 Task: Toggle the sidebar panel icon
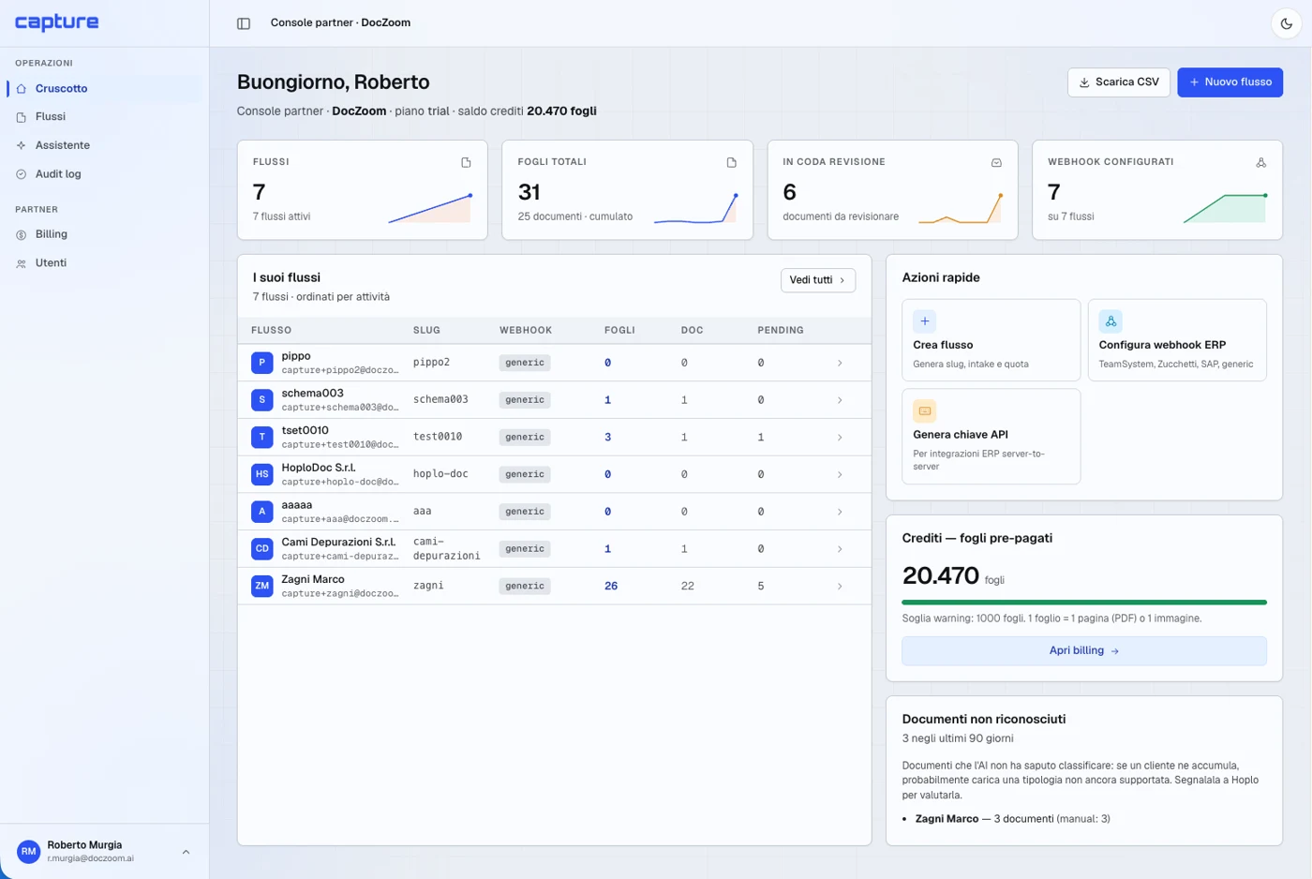point(244,23)
